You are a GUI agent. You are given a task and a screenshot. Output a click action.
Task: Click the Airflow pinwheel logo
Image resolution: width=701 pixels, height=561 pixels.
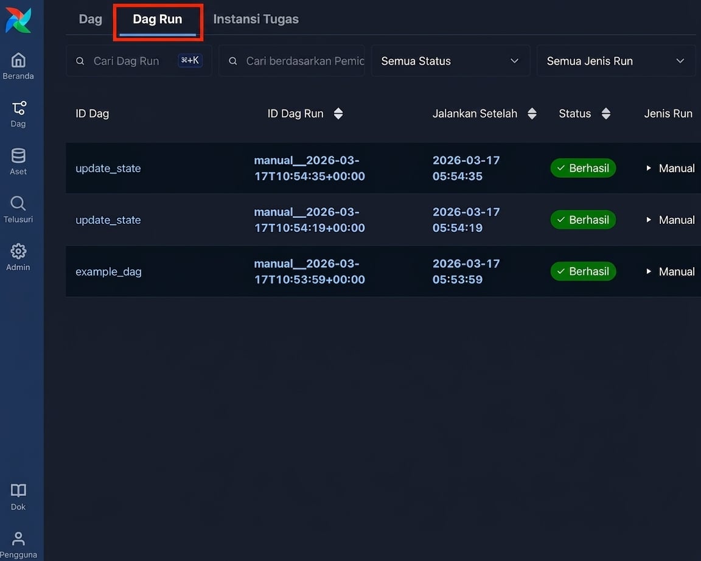18,20
